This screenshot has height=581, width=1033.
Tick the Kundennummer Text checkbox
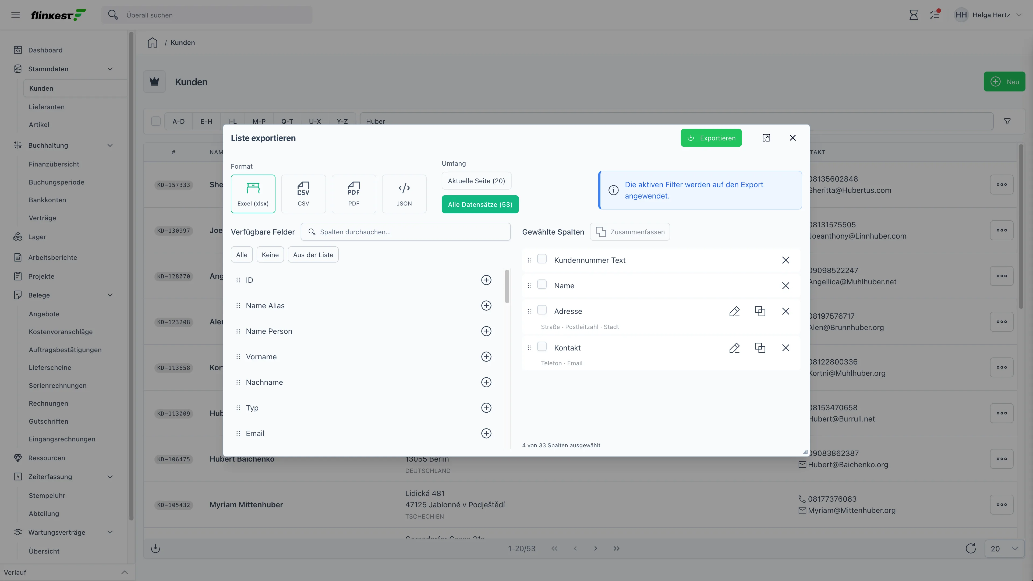(542, 259)
